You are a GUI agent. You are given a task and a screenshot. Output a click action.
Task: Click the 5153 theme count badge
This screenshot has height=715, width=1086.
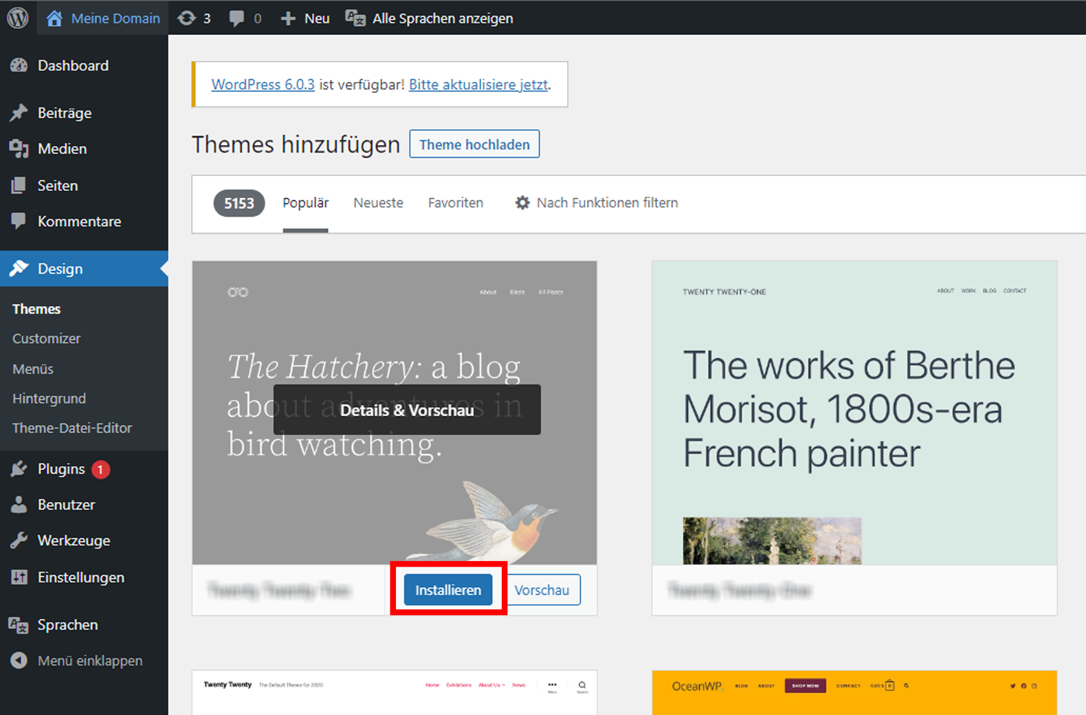(239, 203)
